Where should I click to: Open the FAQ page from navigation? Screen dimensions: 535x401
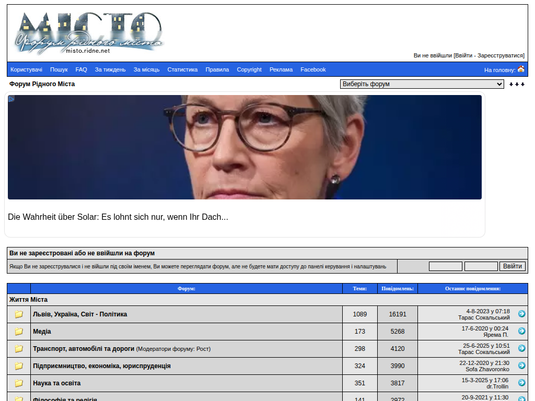(81, 69)
